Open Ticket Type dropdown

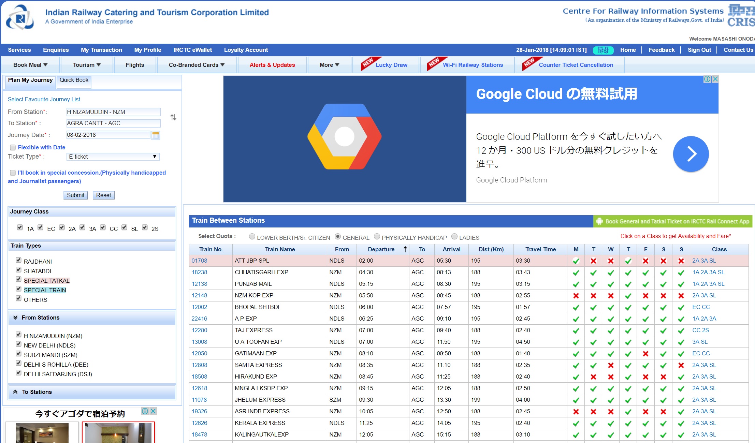pyautogui.click(x=113, y=157)
